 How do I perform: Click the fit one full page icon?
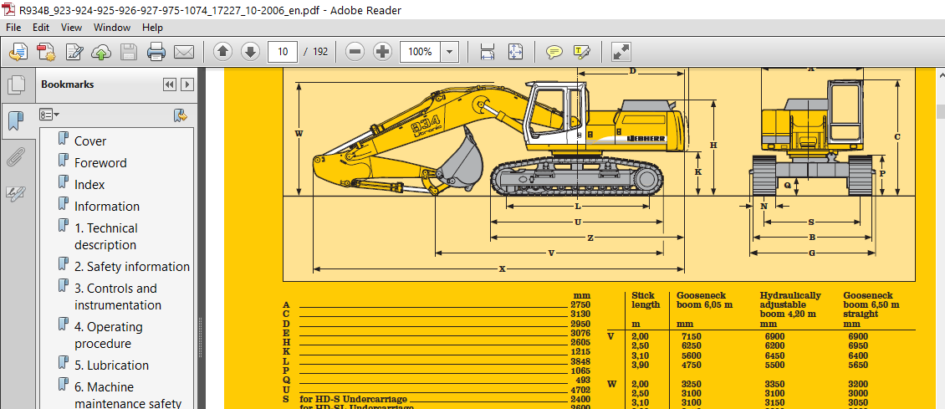[515, 52]
